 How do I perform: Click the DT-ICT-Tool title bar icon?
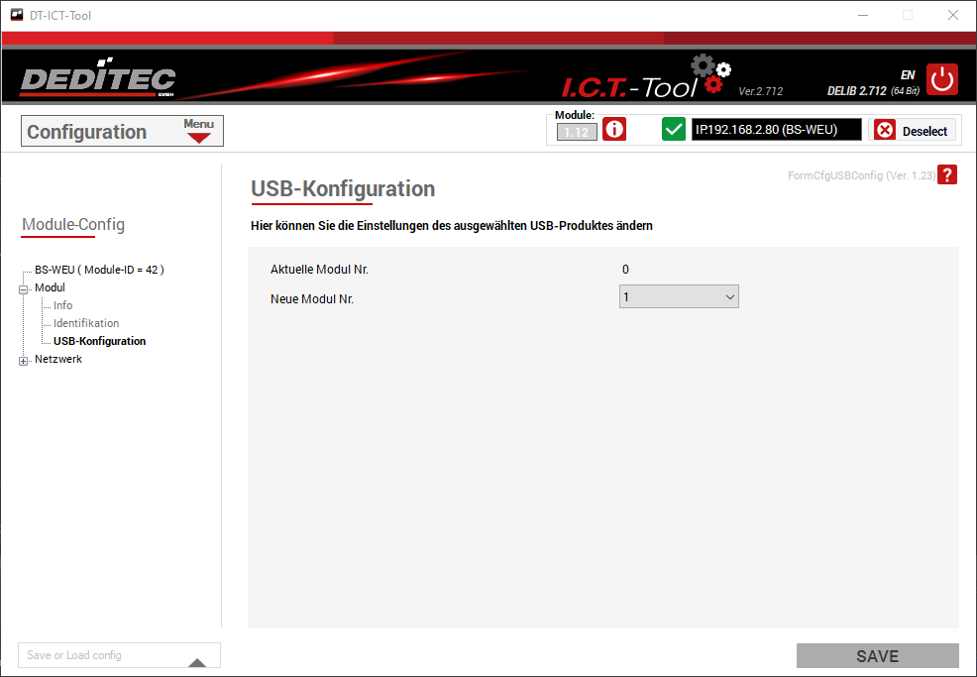click(16, 15)
